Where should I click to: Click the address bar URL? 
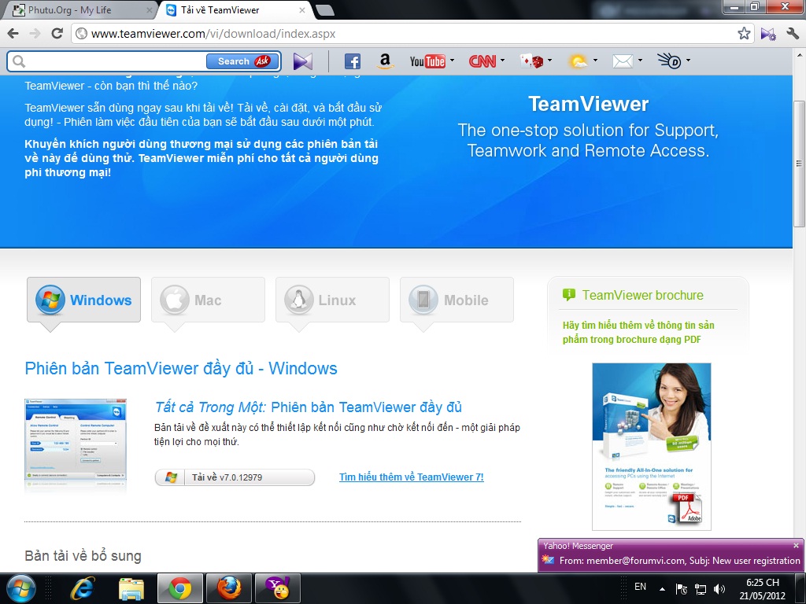[x=213, y=34]
